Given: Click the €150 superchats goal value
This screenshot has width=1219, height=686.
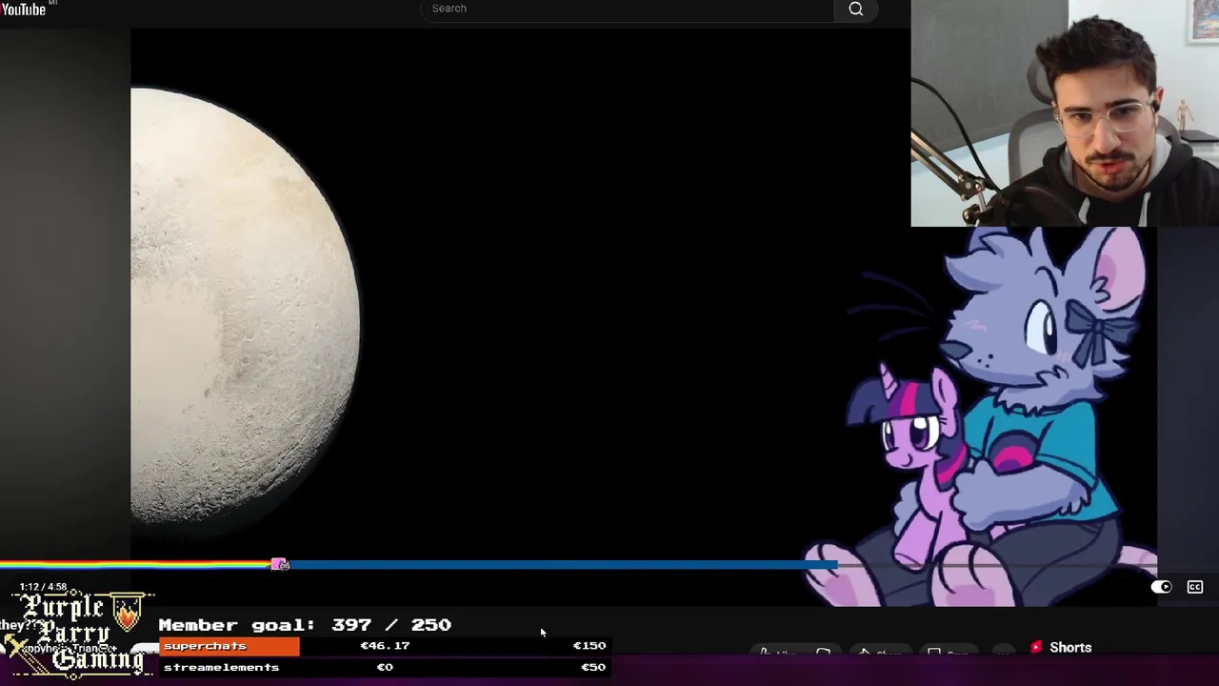Looking at the screenshot, I should tap(589, 645).
